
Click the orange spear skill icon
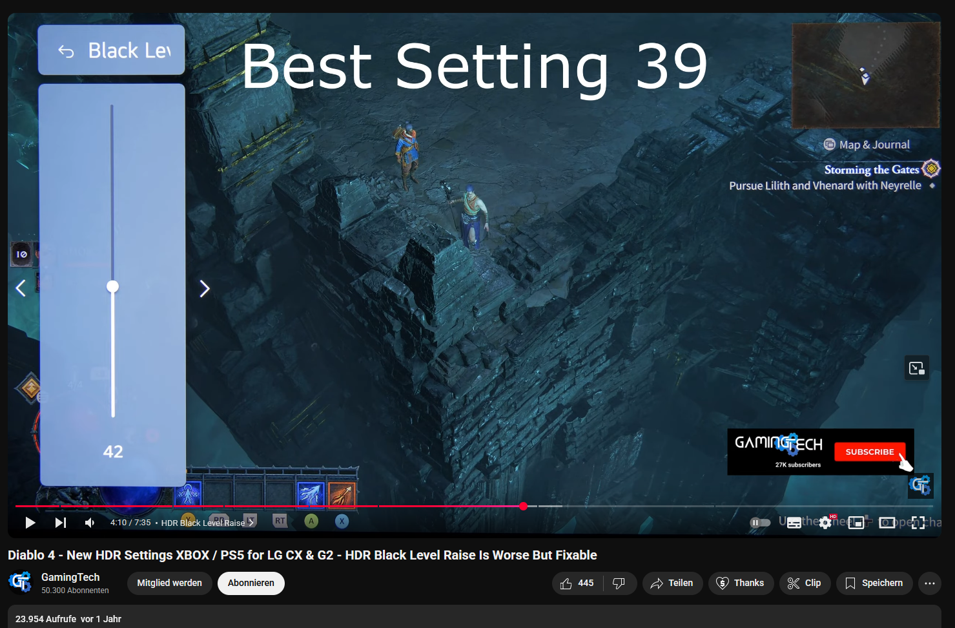(x=342, y=495)
